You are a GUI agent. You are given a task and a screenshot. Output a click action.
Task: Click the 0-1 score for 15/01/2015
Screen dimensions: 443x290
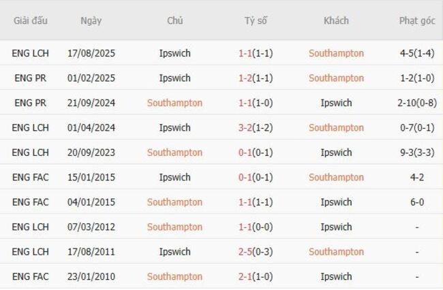click(x=245, y=178)
